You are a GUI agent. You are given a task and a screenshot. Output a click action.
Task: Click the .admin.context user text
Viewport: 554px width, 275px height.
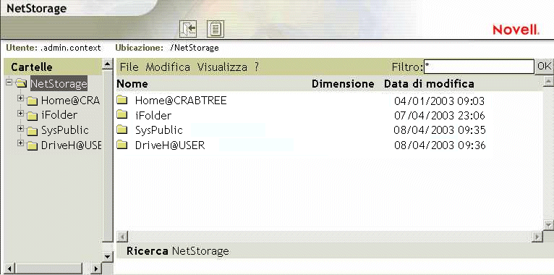(70, 47)
